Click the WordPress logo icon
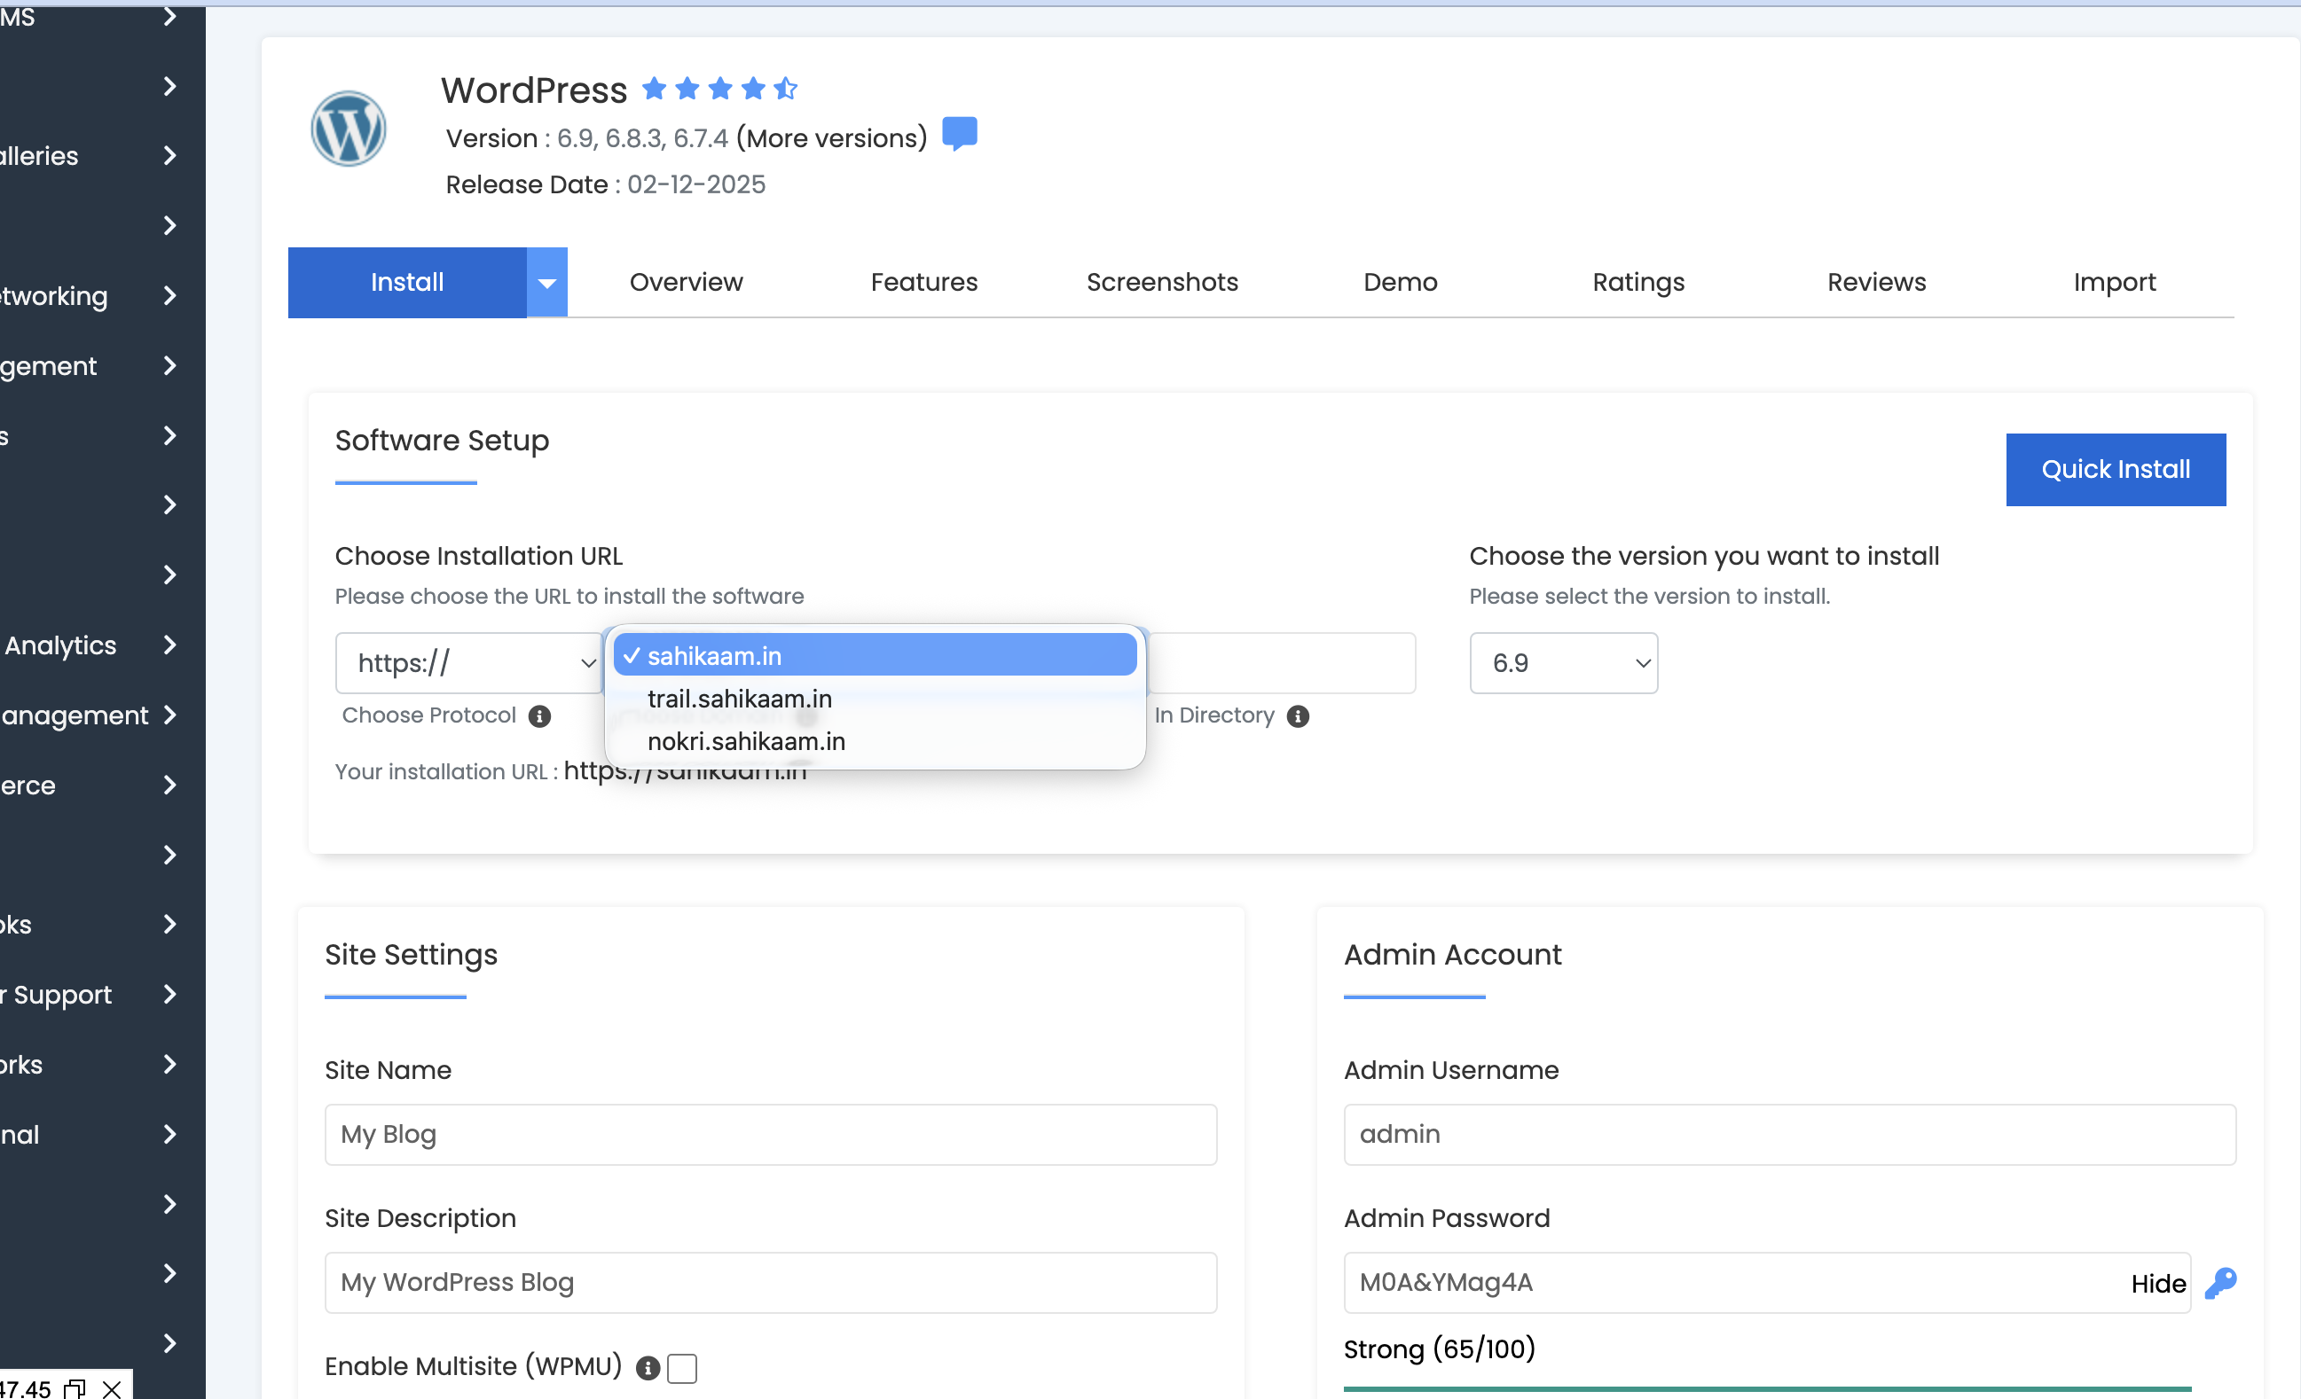This screenshot has width=2301, height=1399. click(x=349, y=129)
